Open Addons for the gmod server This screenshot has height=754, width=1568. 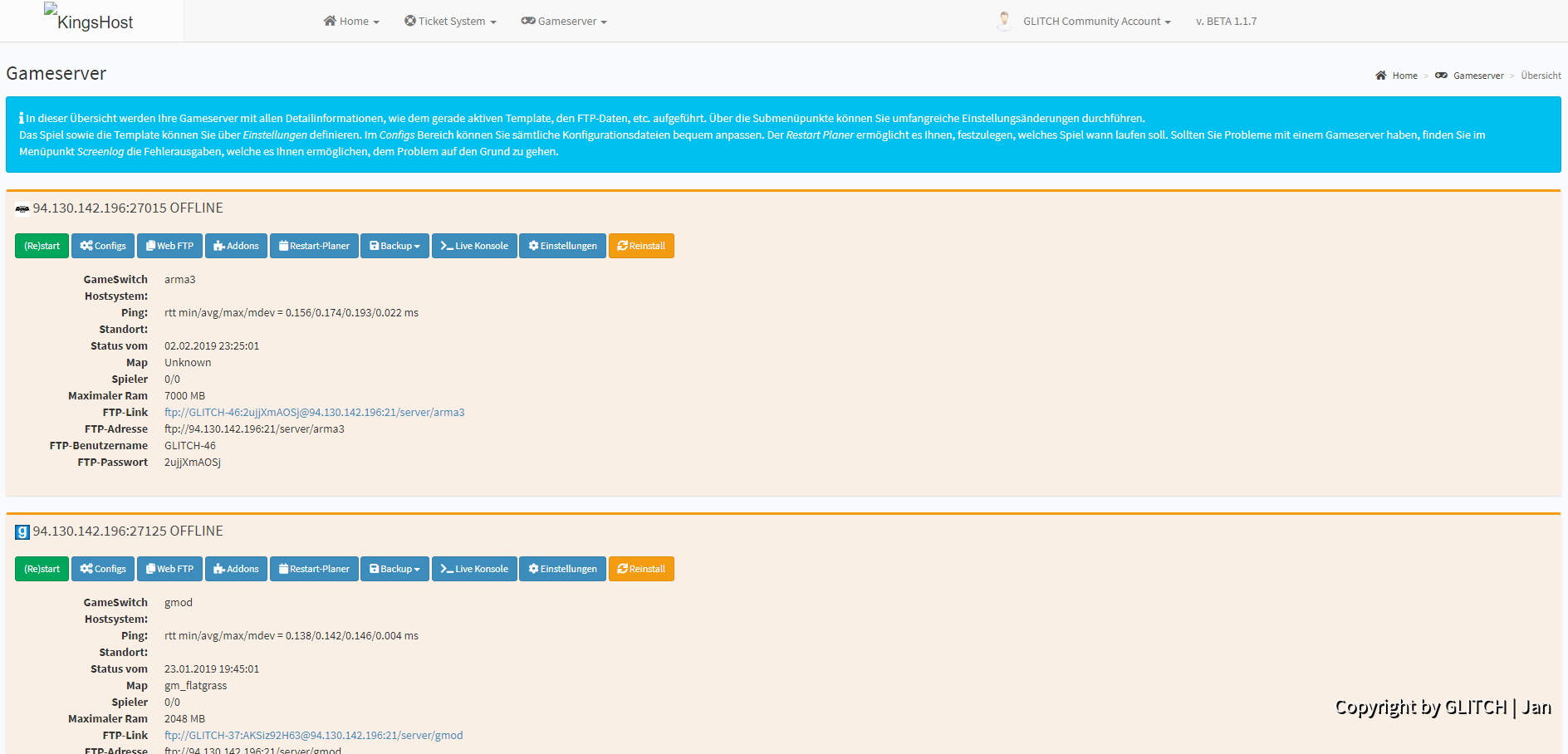(236, 569)
